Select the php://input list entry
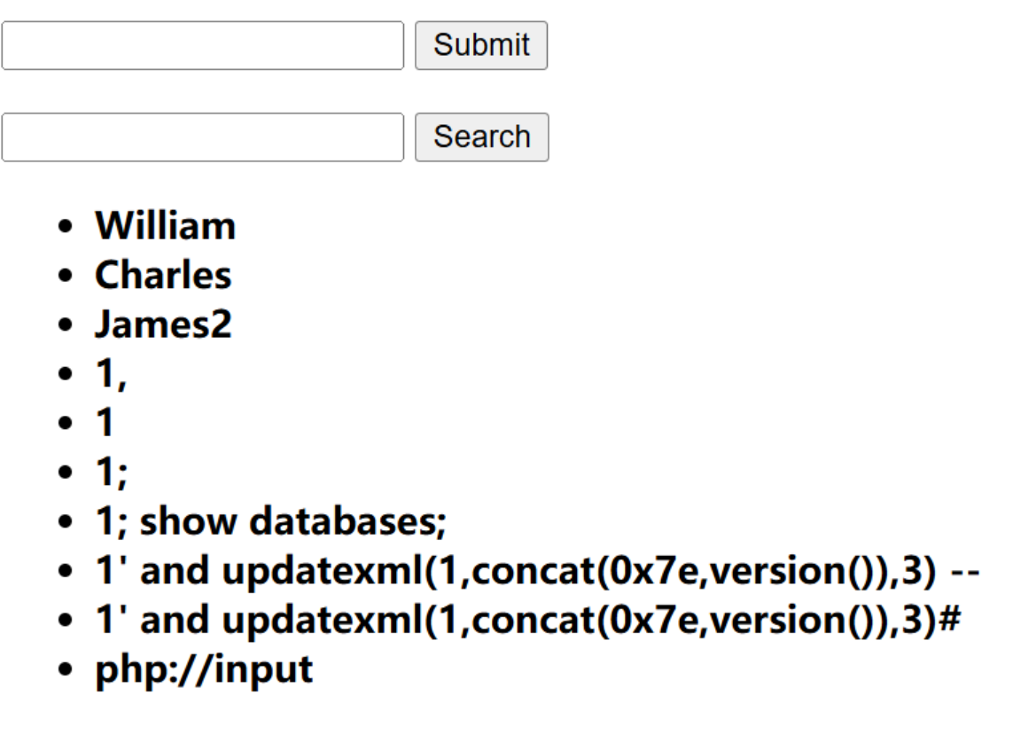 click(204, 669)
